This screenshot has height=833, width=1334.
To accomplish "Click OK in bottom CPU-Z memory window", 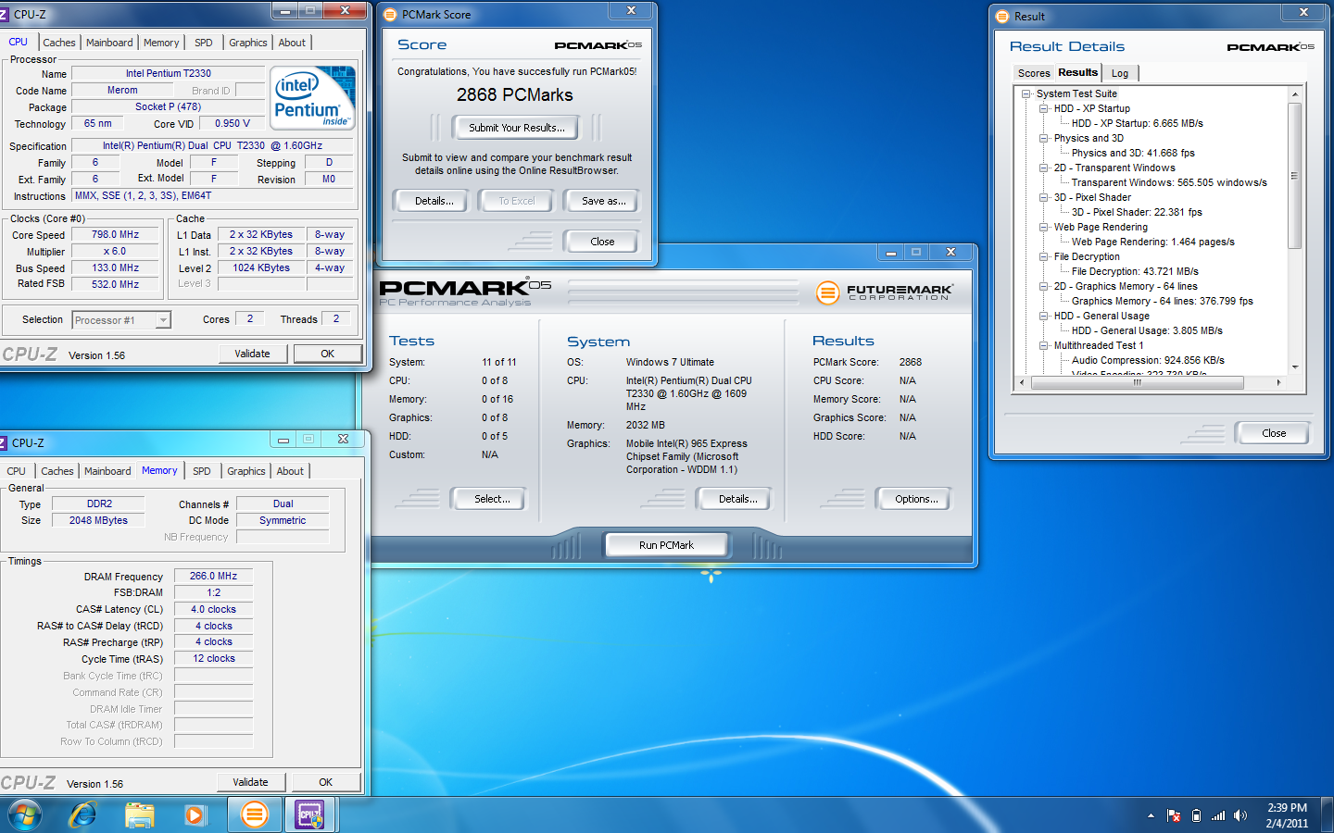I will (x=326, y=782).
